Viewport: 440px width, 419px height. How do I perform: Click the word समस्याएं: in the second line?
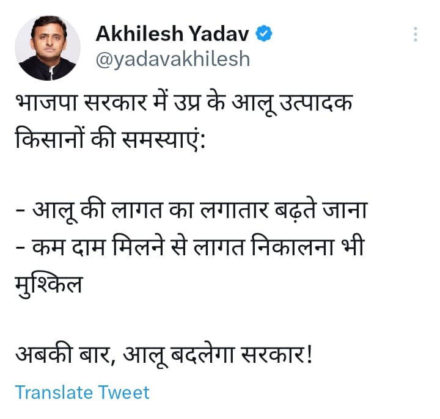click(164, 139)
